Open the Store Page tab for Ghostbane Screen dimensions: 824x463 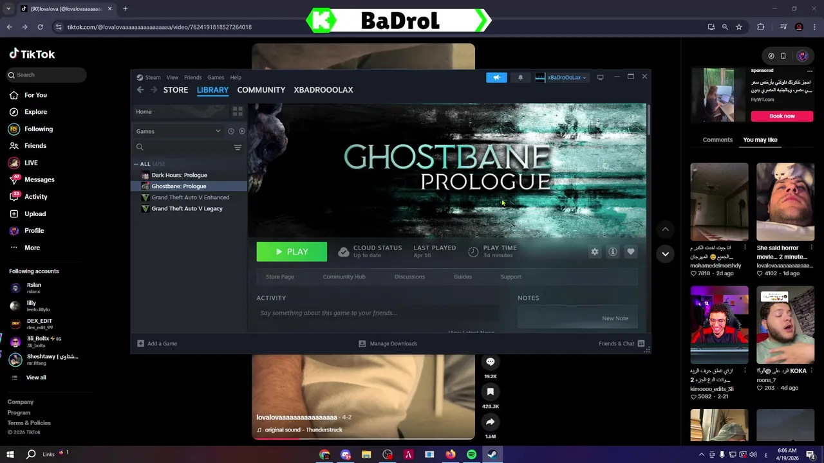point(280,277)
